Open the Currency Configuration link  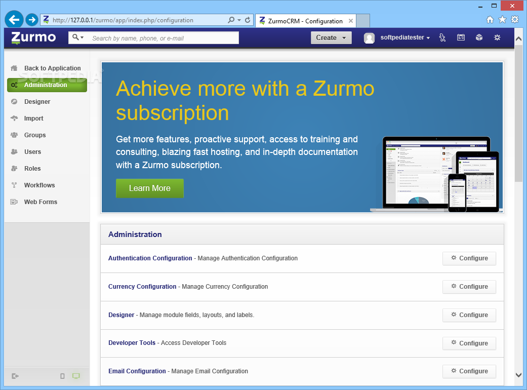(142, 287)
